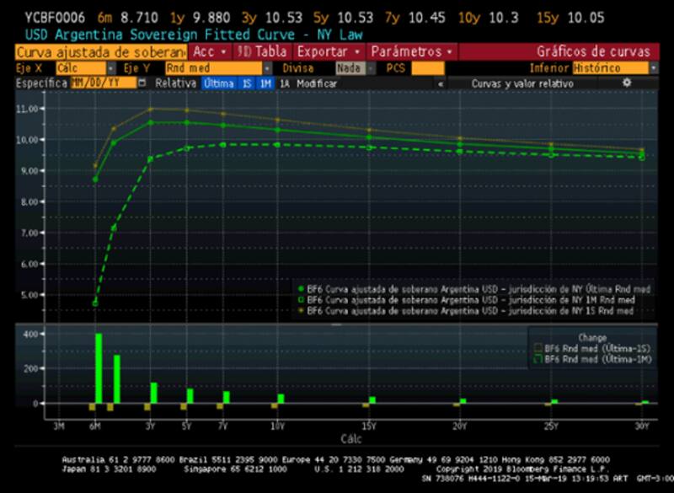Toggle the 1S relative period

(245, 83)
